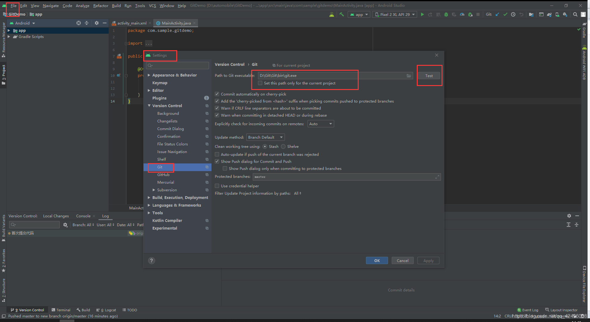This screenshot has height=322, width=590.
Task: Browse for Git executable folder icon
Action: (409, 76)
